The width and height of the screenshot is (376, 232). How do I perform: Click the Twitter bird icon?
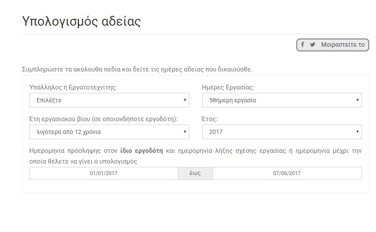[x=313, y=45]
